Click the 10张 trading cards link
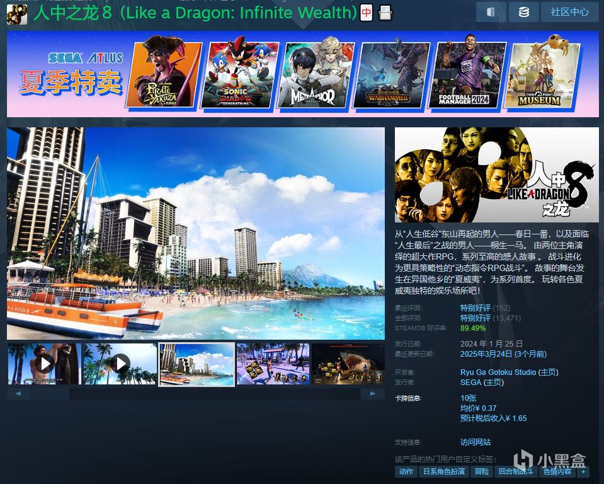 pos(468,398)
